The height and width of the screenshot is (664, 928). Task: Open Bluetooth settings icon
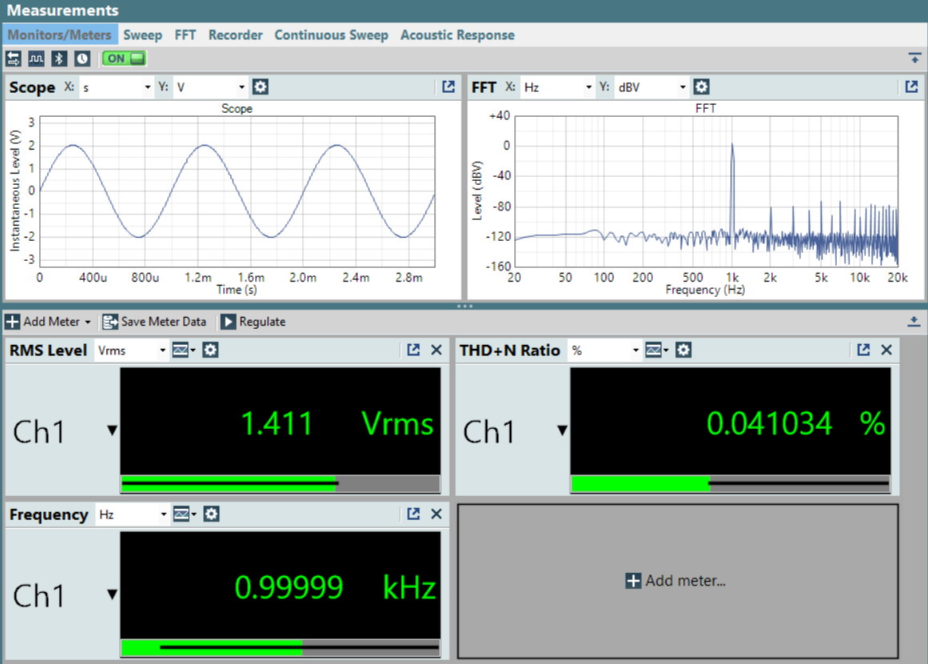tap(59, 58)
